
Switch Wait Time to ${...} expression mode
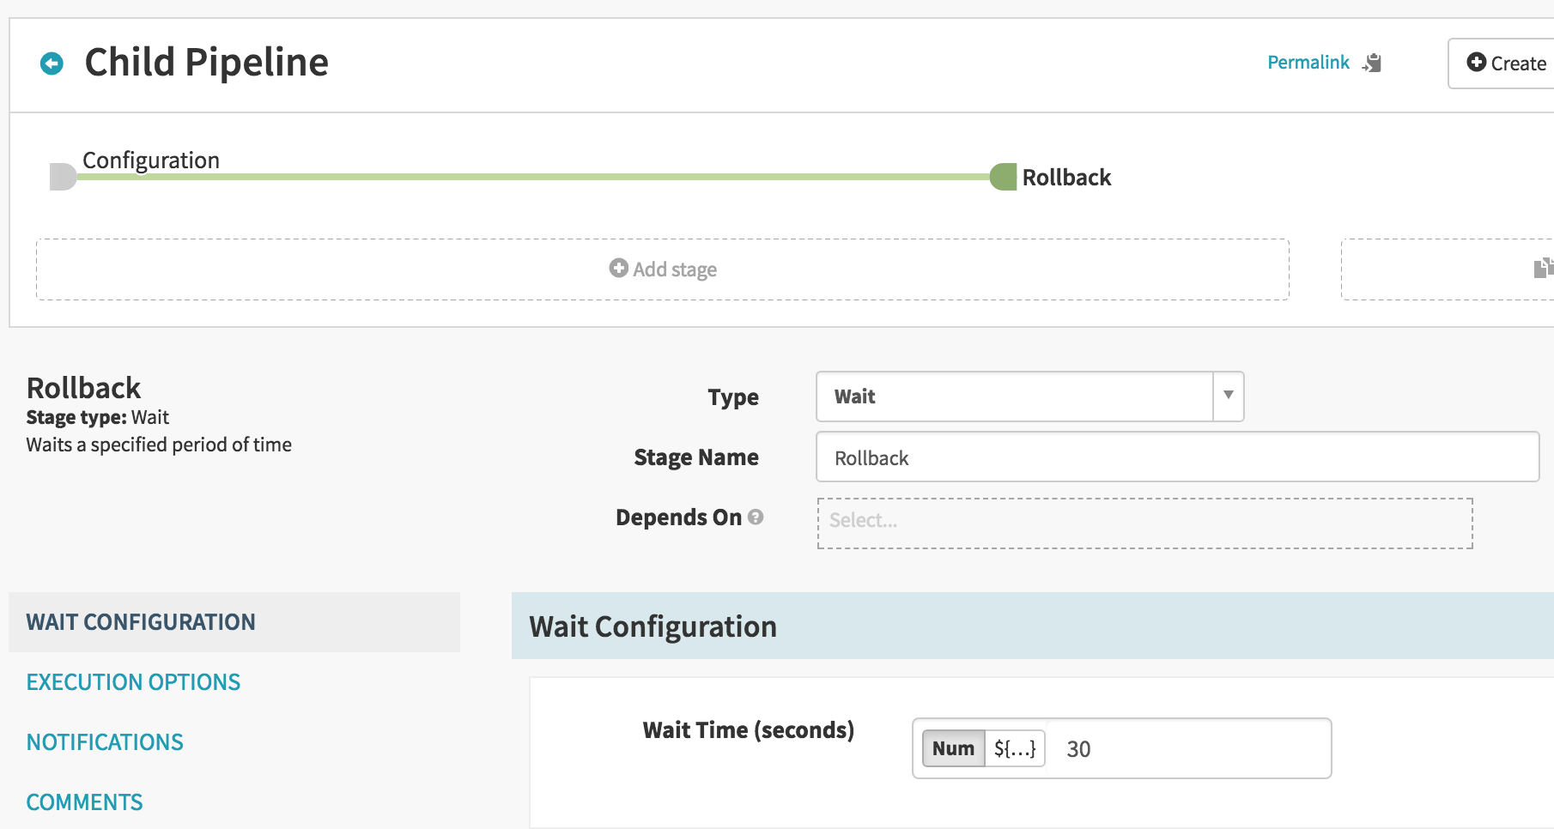click(1015, 748)
